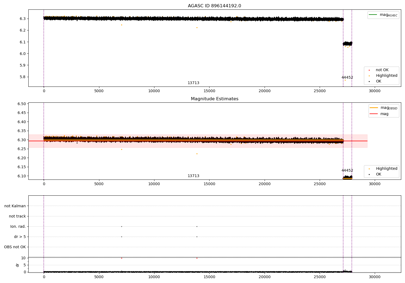
Task: Click the "6.35" y-tick of the middle plot
Action: click(22, 131)
